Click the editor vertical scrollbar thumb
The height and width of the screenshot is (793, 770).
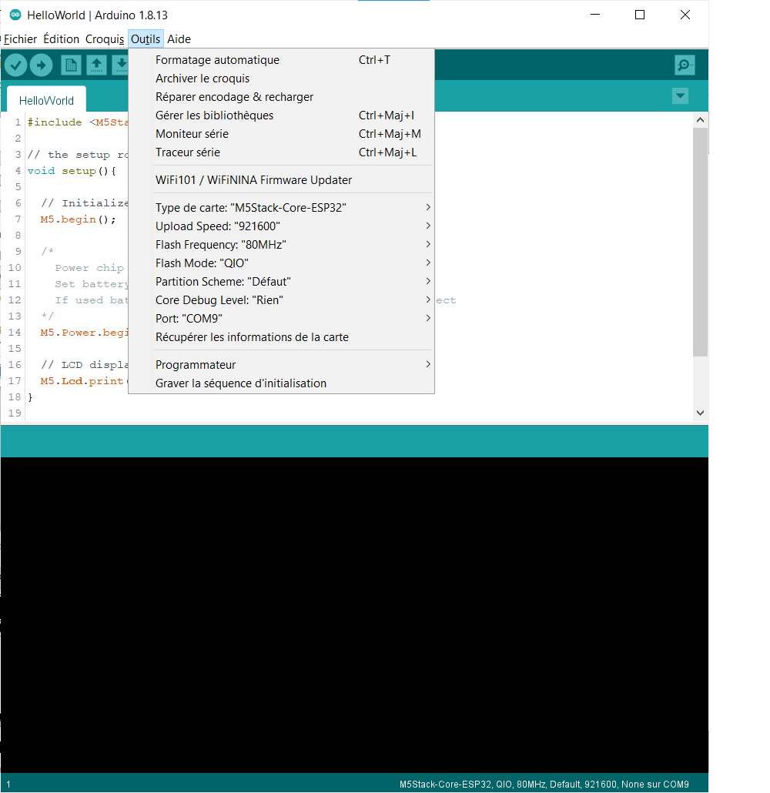point(700,242)
